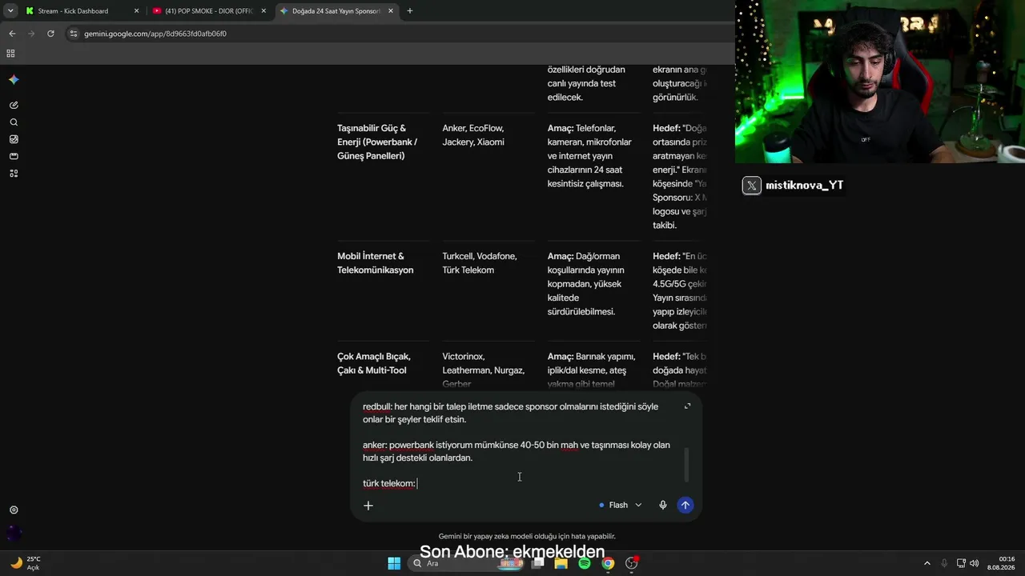
Task: Click the Gemini logo in the sidebar
Action: click(x=14, y=80)
